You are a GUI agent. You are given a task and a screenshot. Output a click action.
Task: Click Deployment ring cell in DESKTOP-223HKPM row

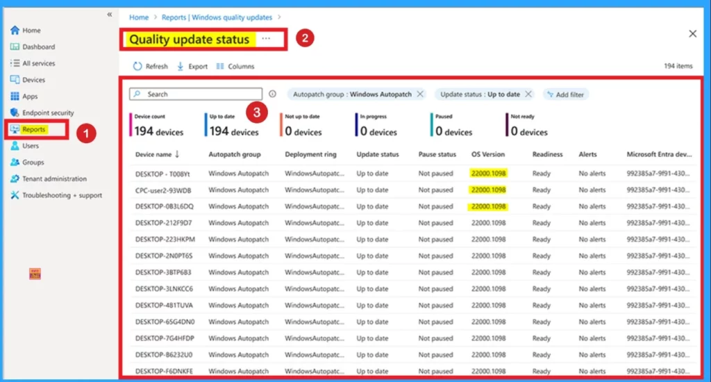pos(315,239)
